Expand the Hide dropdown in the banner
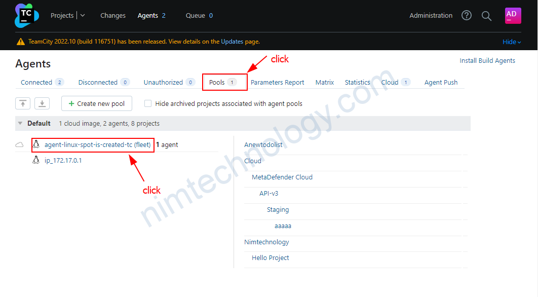Screen dimensions: 538x297 [512, 42]
